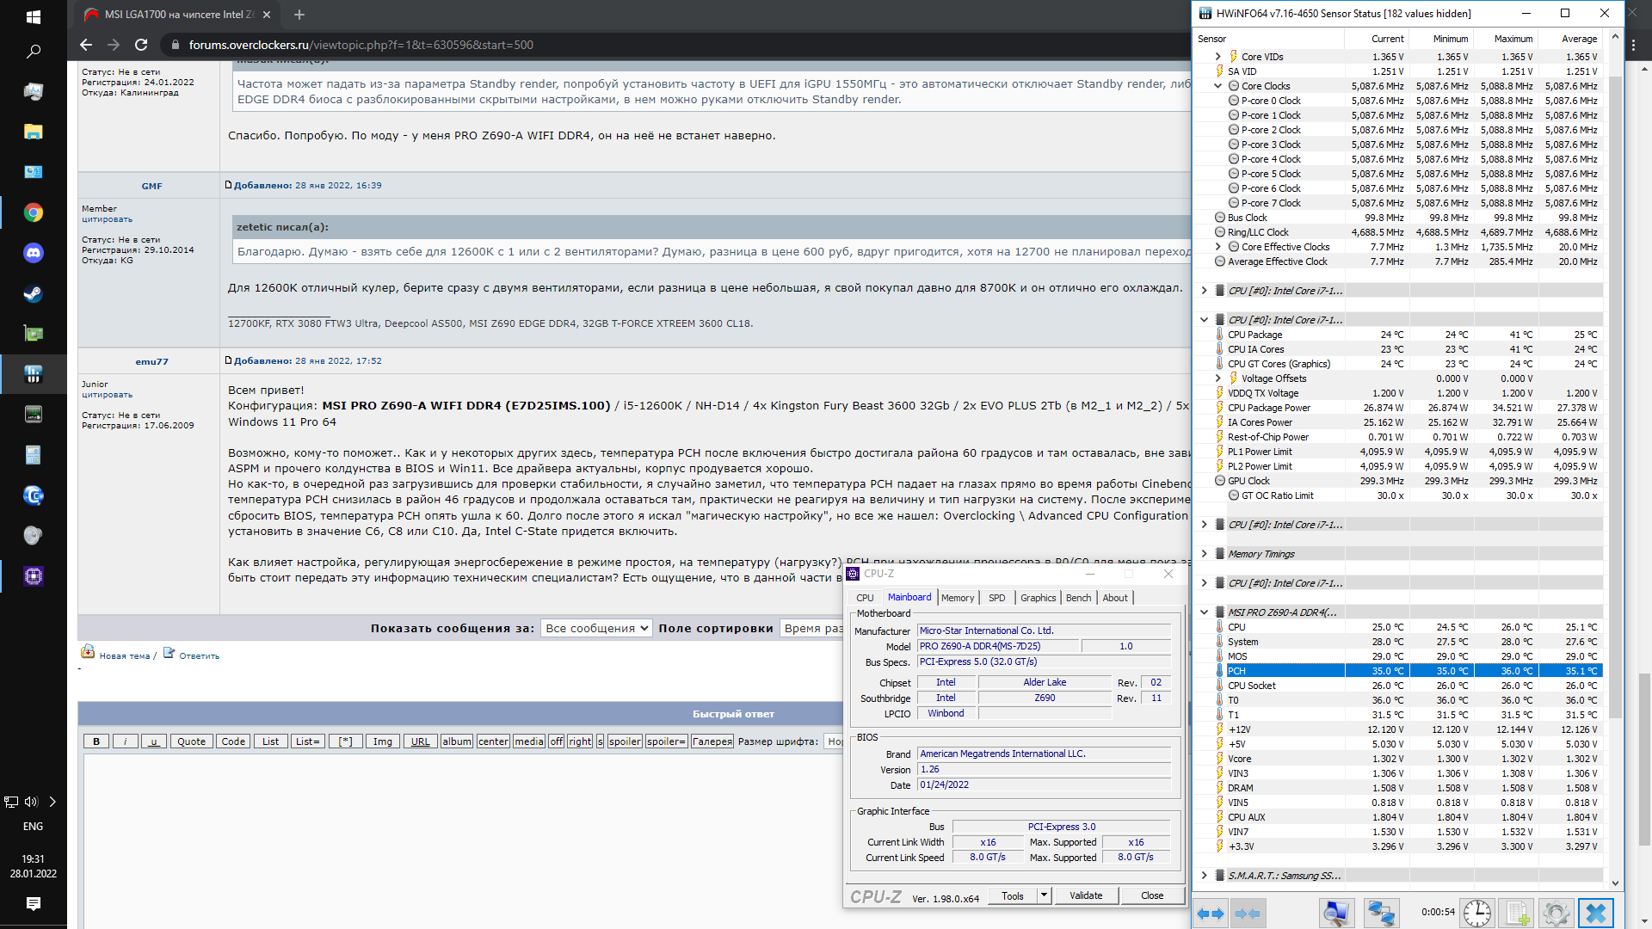Click the CPU-Z Validate button
This screenshot has width=1652, height=929.
pyautogui.click(x=1085, y=895)
